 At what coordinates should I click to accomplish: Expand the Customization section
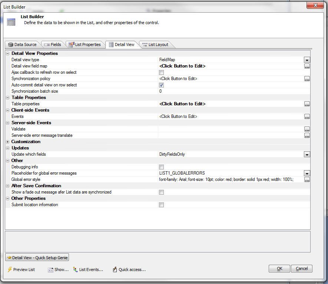pos(8,142)
